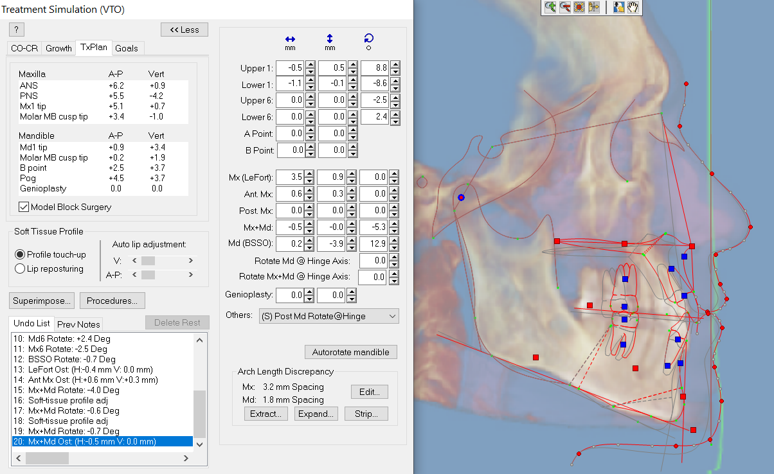The image size is (774, 474).
Task: Click the V: auto lip adjustment slider thumb
Action: click(x=148, y=260)
